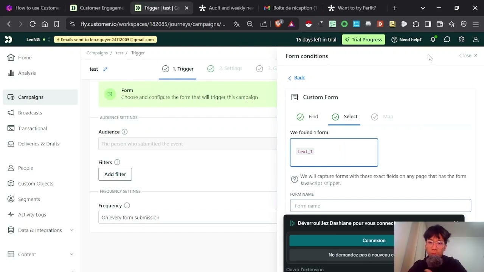Switch to Audit and weekly tab
The width and height of the screenshot is (484, 272).
(x=226, y=8)
